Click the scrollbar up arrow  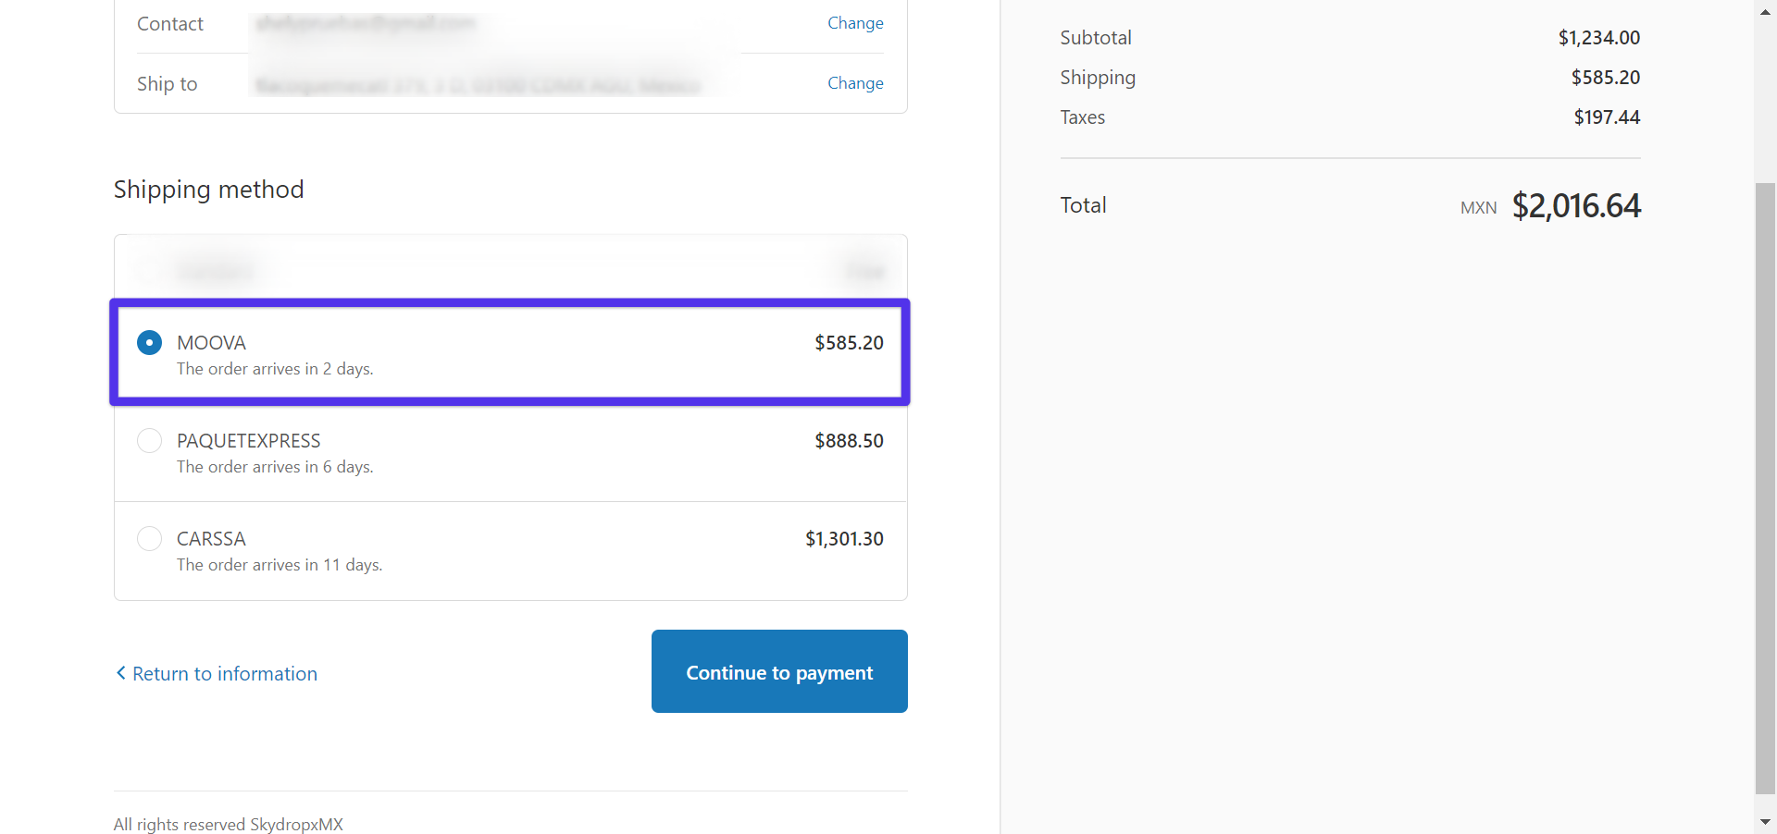[1765, 11]
